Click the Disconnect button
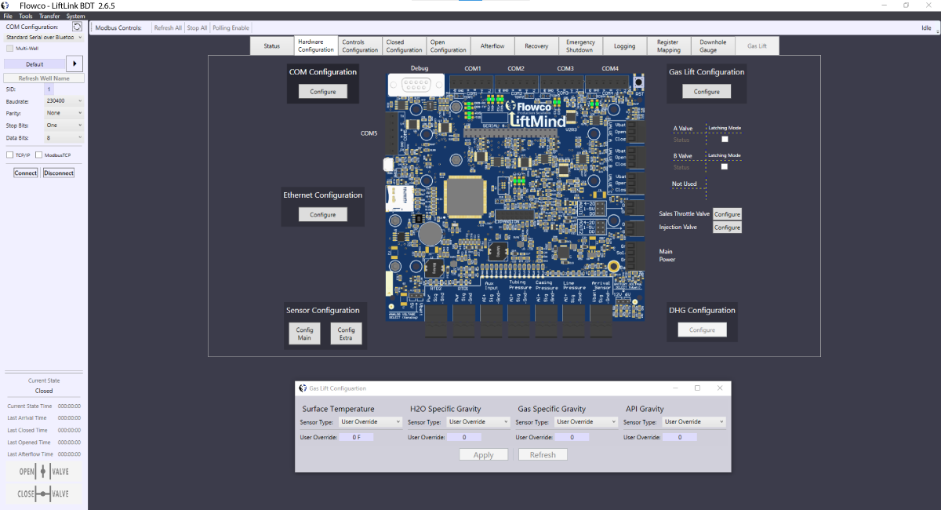The width and height of the screenshot is (941, 510). 59,173
